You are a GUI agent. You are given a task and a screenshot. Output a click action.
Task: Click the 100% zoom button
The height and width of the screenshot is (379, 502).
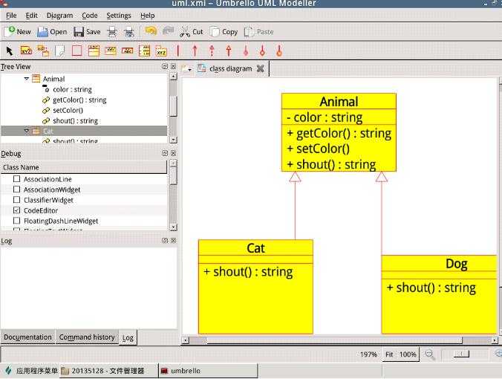click(408, 354)
